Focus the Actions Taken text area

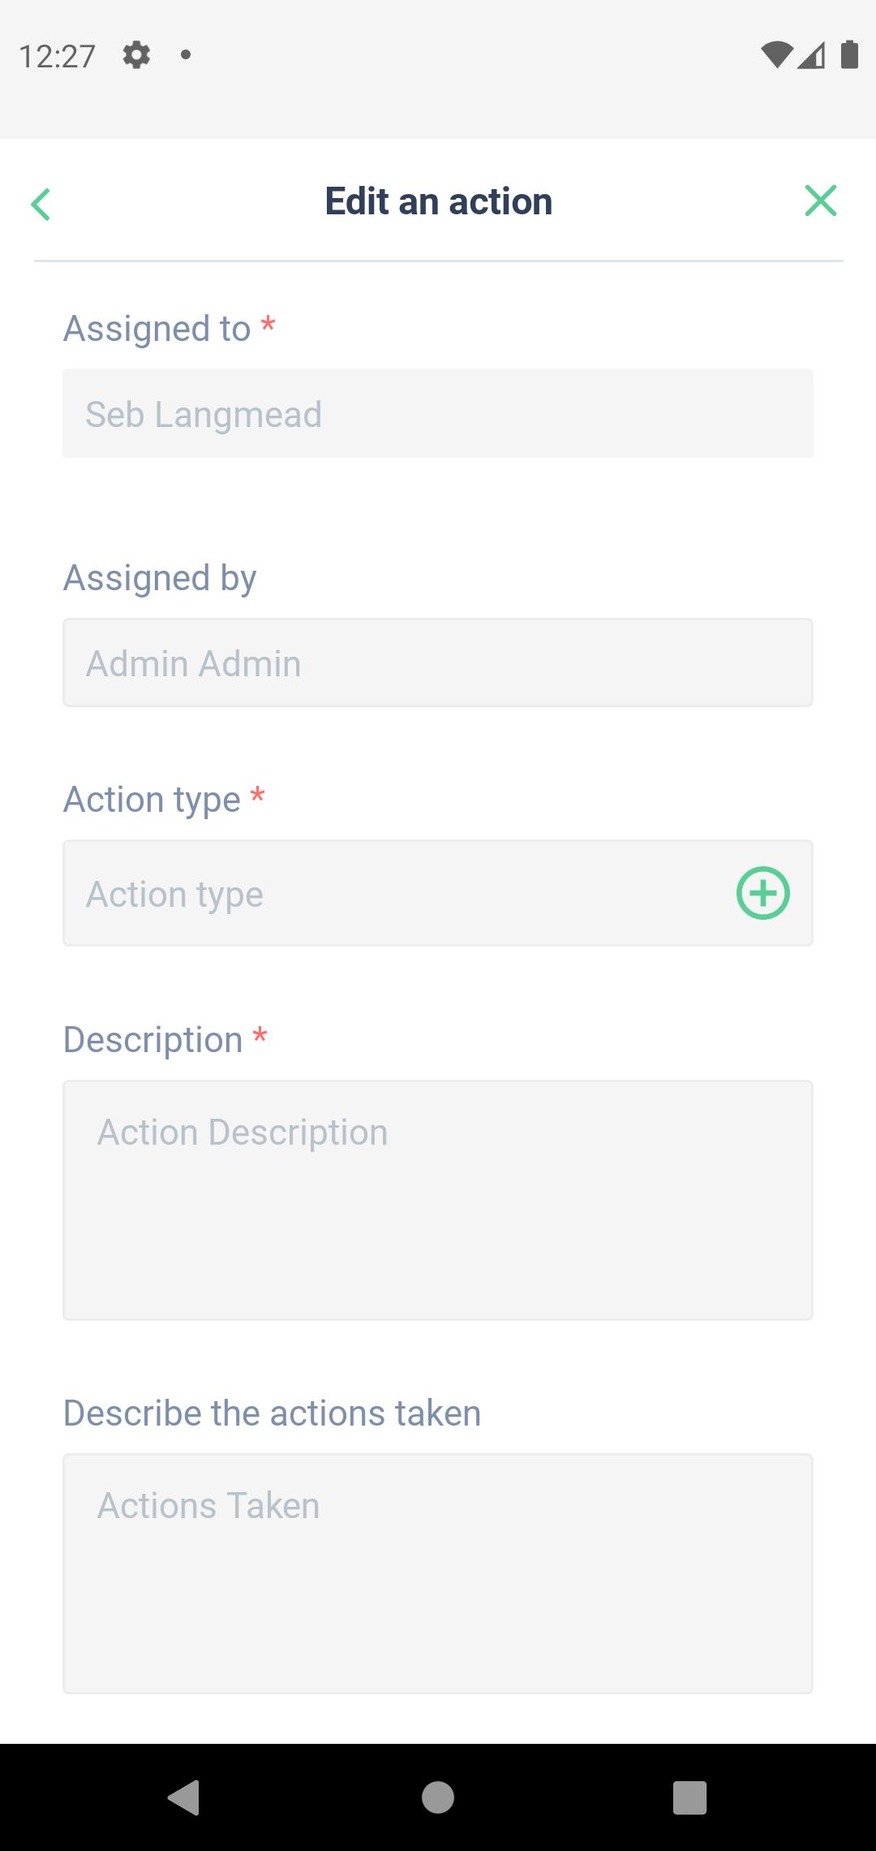438,1573
